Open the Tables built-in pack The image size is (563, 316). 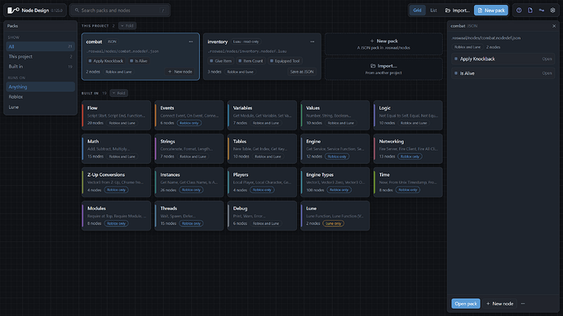(262, 149)
